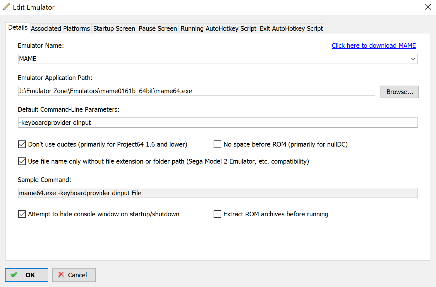This screenshot has height=287, width=436.
Task: Click the pencil icon in title bar
Action: 6,7
